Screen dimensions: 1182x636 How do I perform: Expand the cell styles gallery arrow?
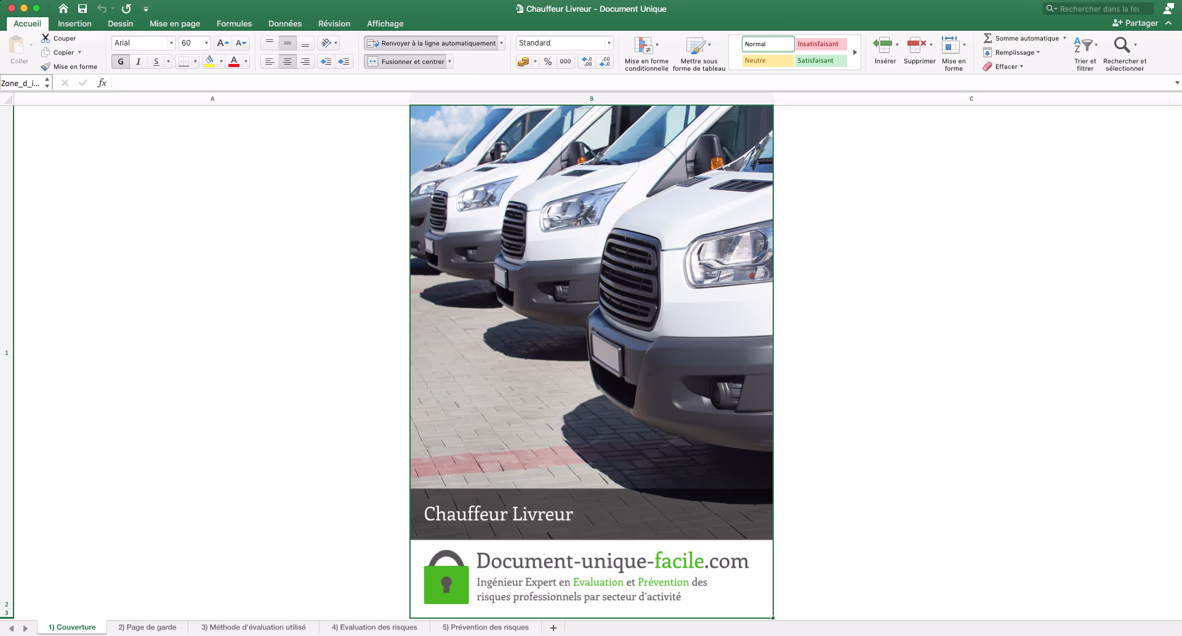[854, 52]
